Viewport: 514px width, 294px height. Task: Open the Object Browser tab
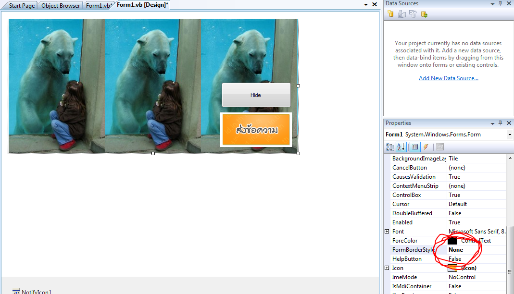tap(61, 6)
